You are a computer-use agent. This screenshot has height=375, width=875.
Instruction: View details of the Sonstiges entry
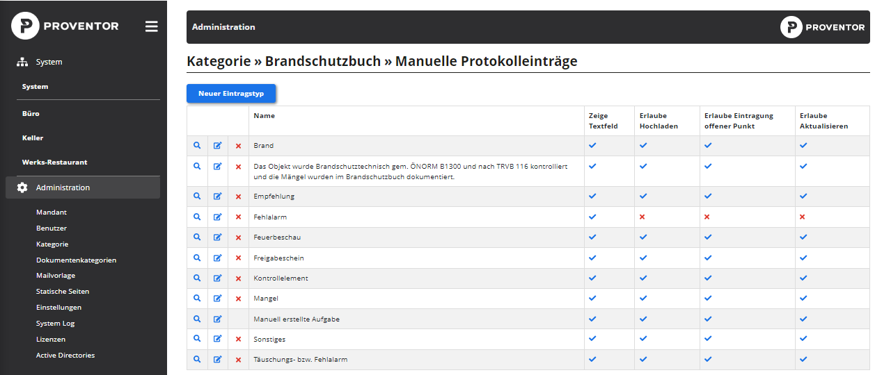click(197, 339)
